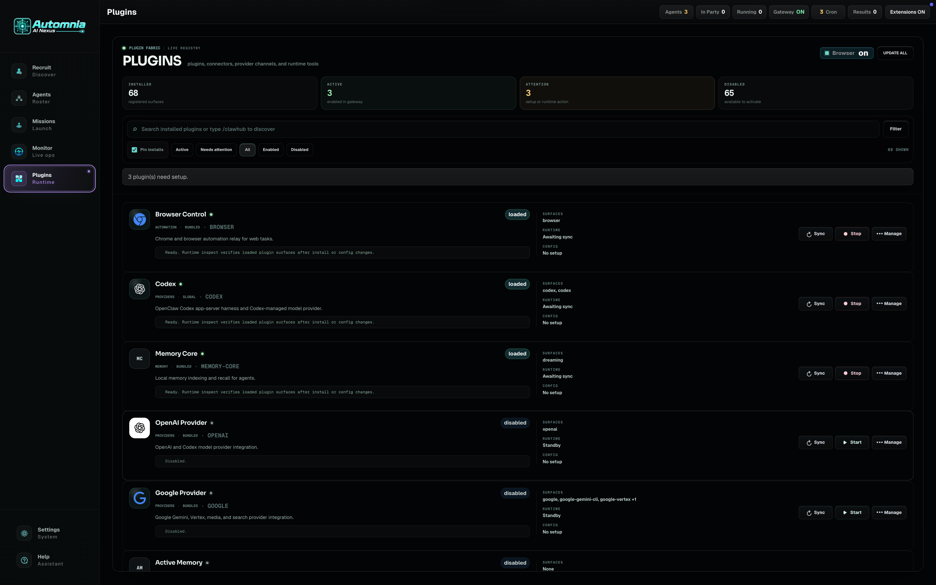Manage the OpenAI Provider plugin

tap(889, 442)
